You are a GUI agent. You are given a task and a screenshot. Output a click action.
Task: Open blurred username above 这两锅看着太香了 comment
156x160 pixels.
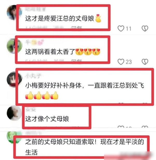click(x=35, y=42)
